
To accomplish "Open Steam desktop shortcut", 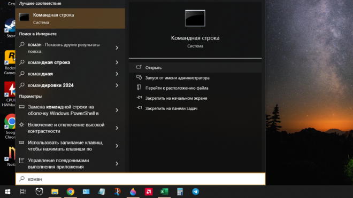I will coord(10,28).
